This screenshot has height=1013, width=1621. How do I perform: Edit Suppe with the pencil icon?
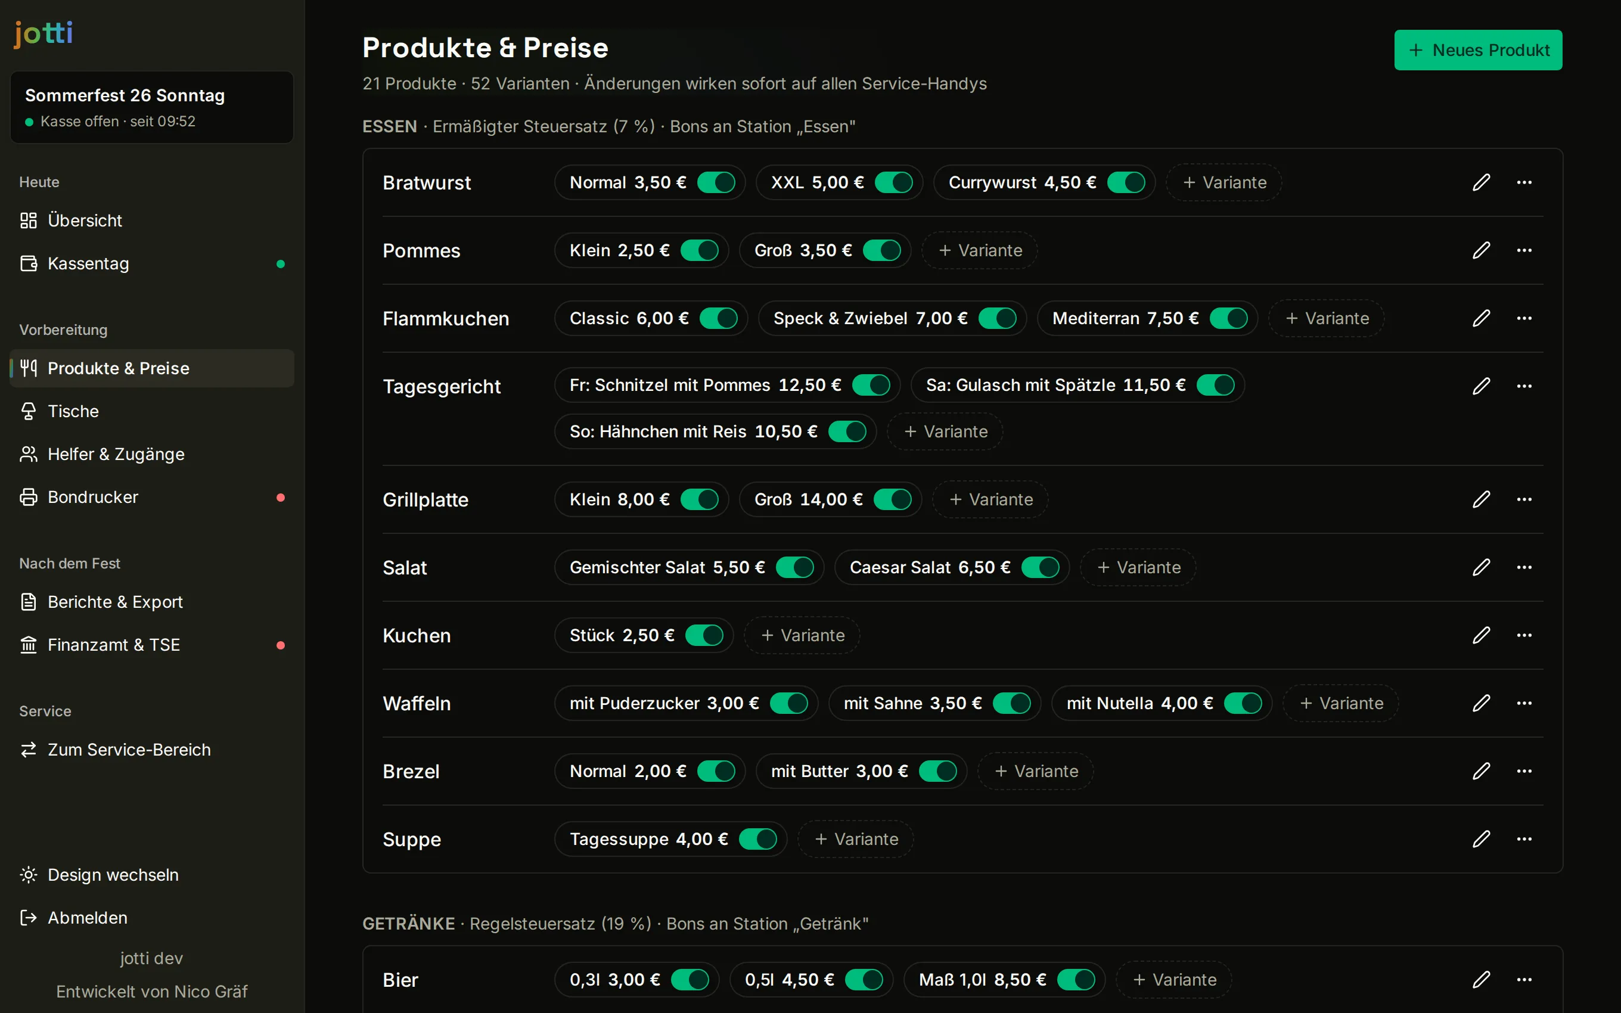1481,839
